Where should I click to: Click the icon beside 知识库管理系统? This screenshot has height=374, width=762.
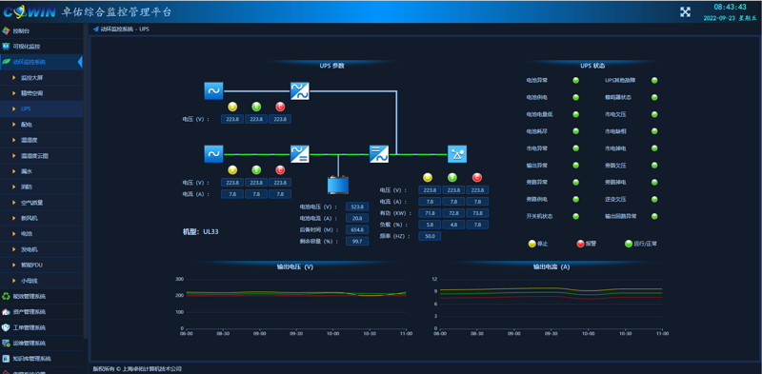(x=6, y=359)
